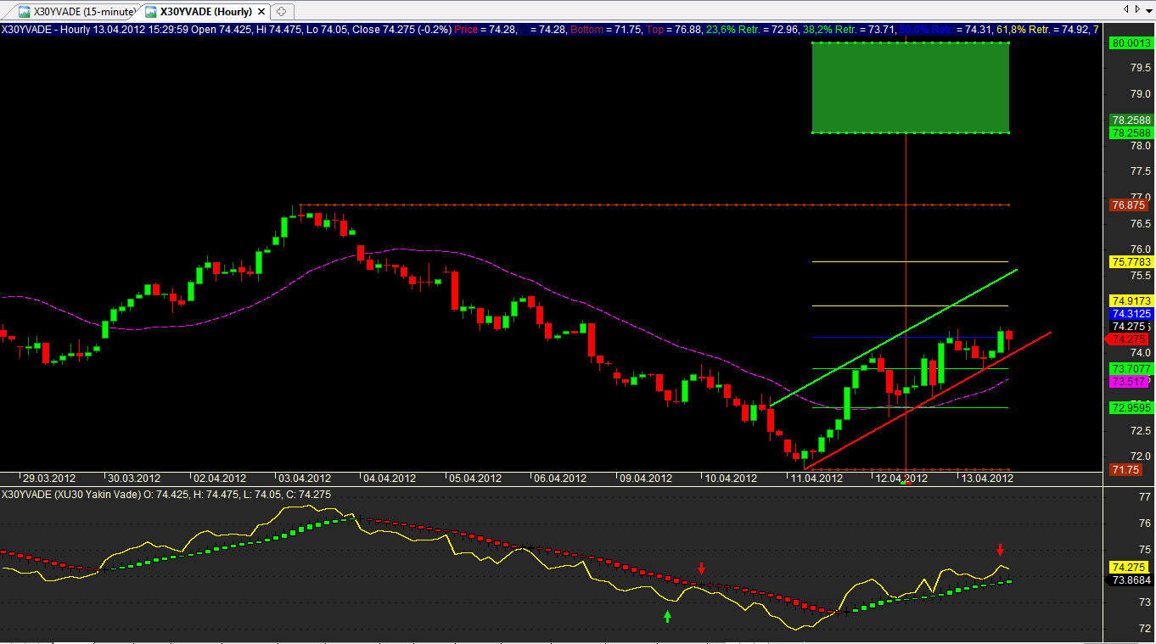
Task: Click the 80.0013 price label
Action: 1131,42
